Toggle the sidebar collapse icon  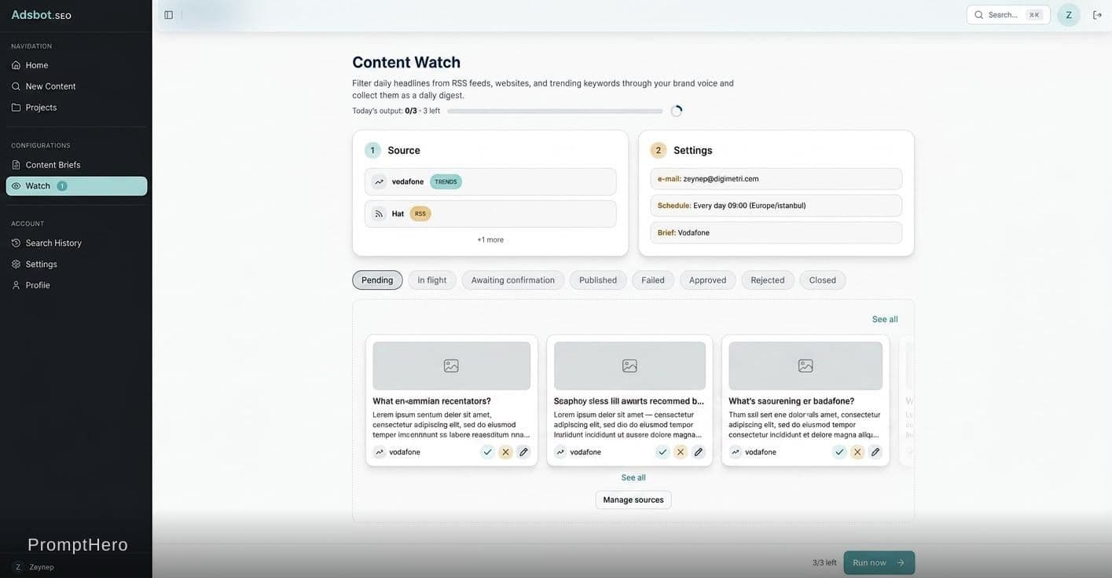click(x=168, y=15)
